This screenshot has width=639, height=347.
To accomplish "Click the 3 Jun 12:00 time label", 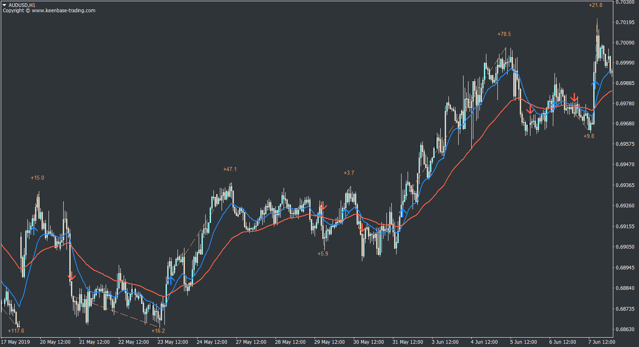I will pos(445,342).
